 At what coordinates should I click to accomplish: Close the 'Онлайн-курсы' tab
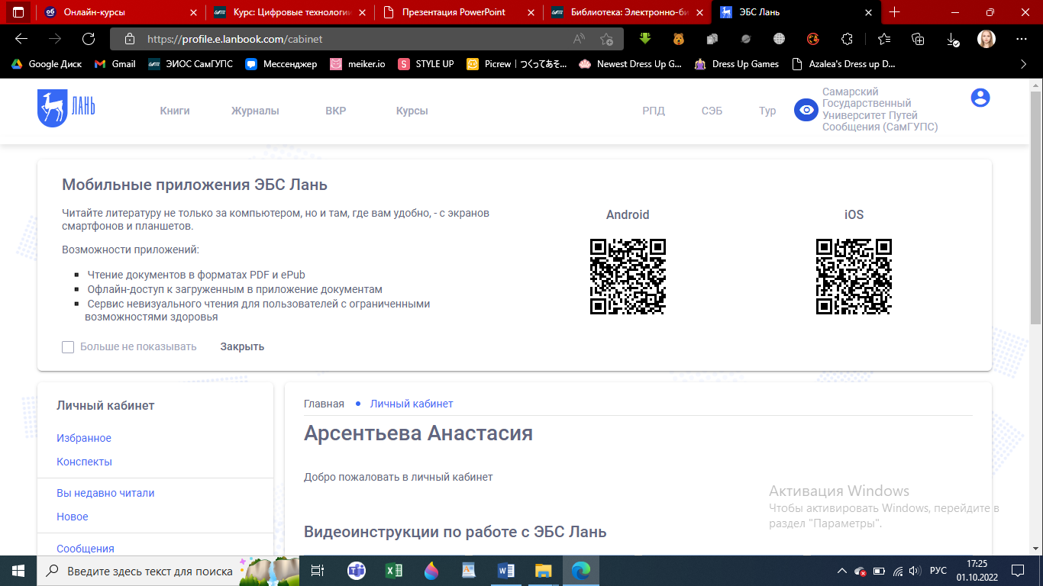192,12
